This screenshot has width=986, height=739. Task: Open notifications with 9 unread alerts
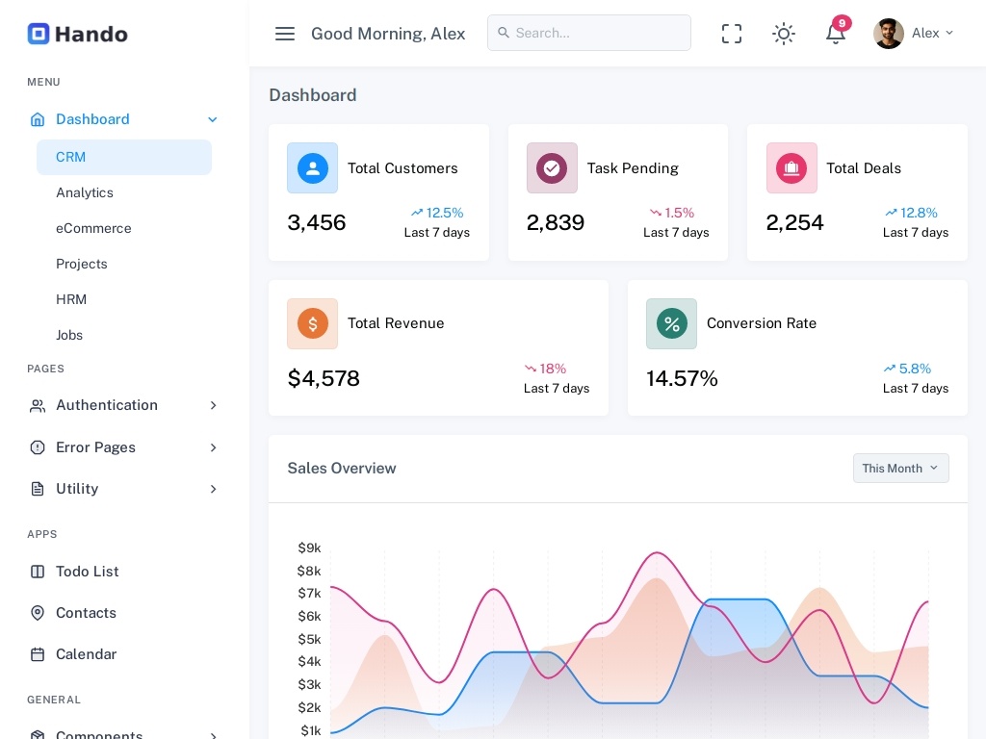(x=834, y=33)
